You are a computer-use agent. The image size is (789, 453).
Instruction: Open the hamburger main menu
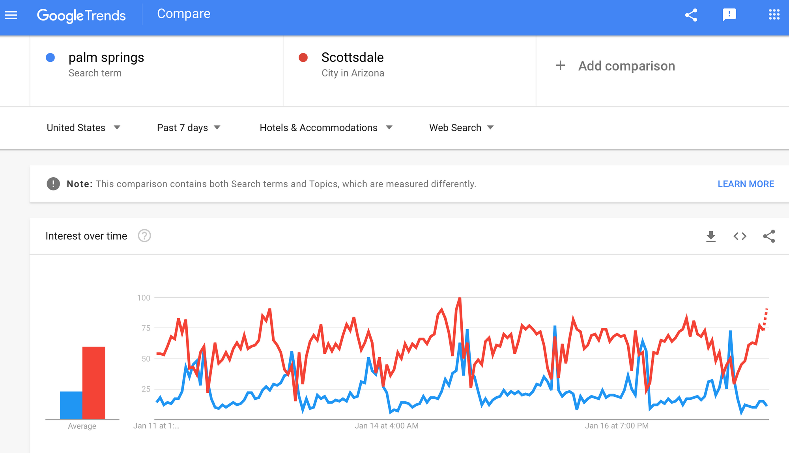pyautogui.click(x=11, y=15)
